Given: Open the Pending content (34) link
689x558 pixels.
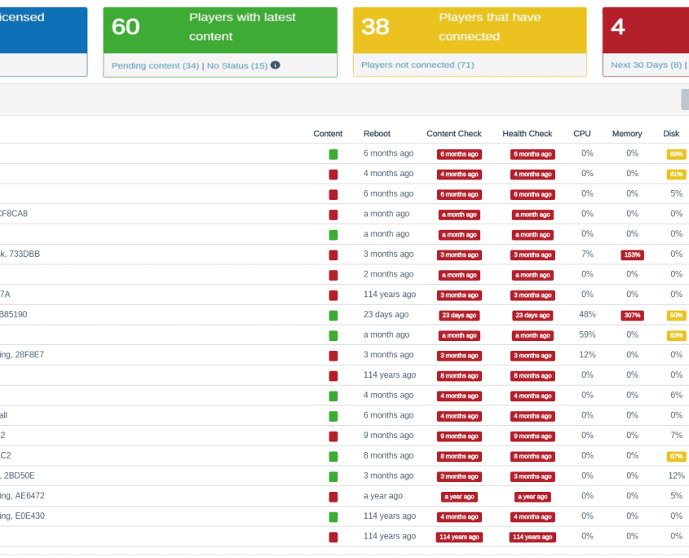Looking at the screenshot, I should 155,65.
